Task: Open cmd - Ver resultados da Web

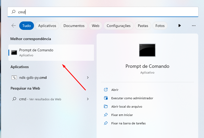Action: coord(51,99)
